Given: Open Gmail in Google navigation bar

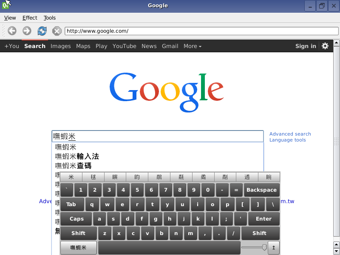Looking at the screenshot, I should 170,46.
